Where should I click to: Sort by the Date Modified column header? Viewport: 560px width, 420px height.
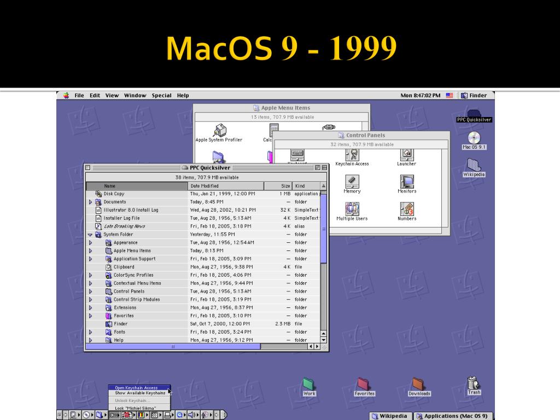point(226,186)
